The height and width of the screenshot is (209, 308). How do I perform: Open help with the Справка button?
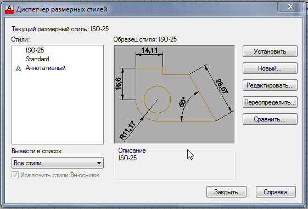pos(276,192)
